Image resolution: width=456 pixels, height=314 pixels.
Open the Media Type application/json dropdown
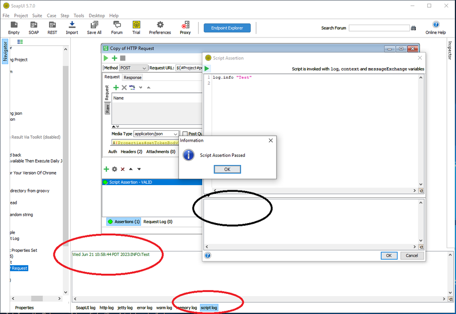(156, 134)
